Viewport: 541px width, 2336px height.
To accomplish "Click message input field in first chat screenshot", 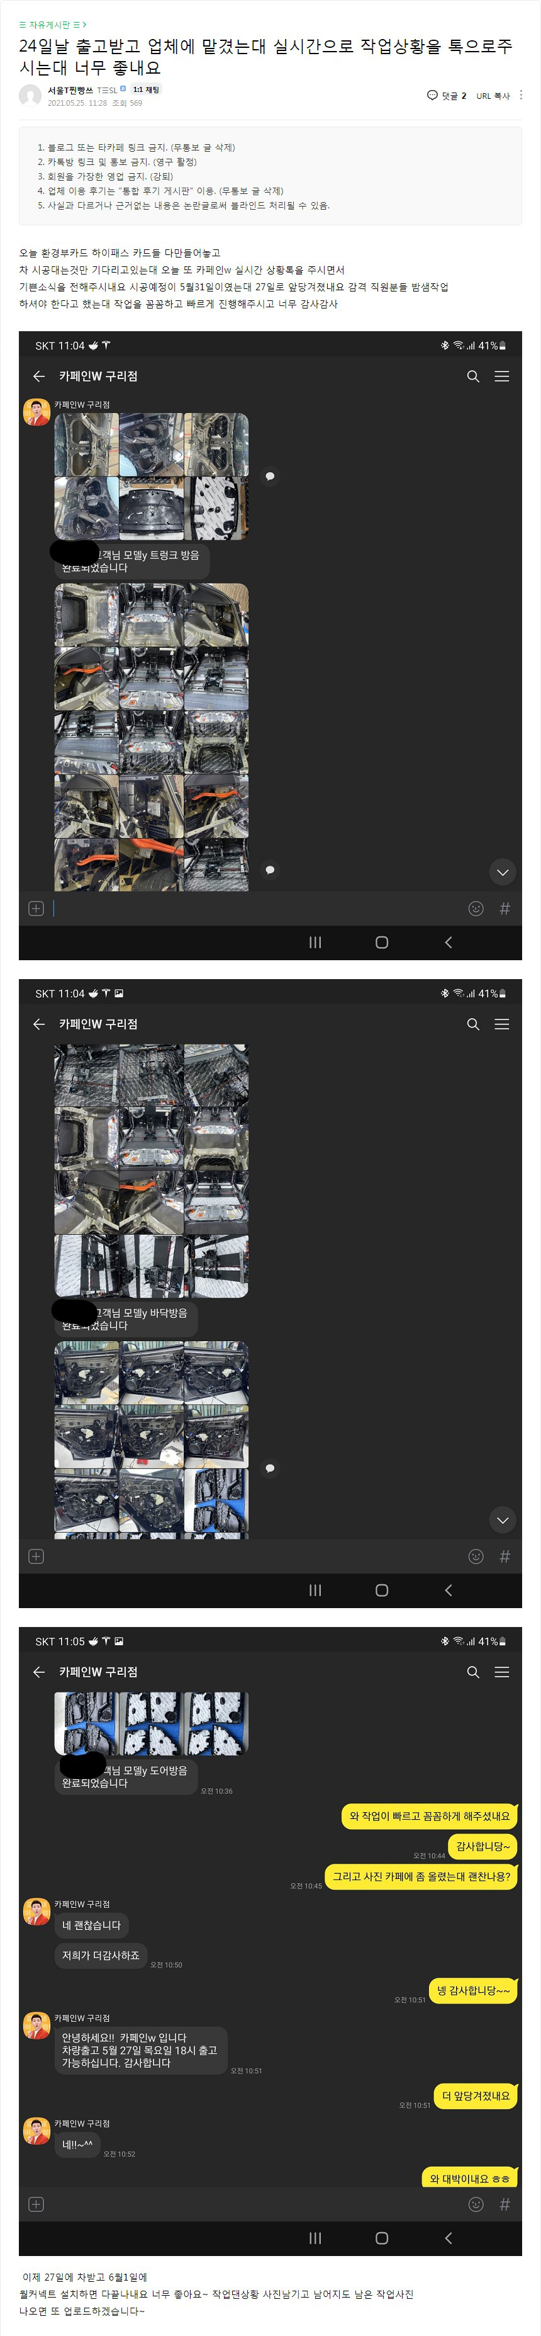I will 254,909.
